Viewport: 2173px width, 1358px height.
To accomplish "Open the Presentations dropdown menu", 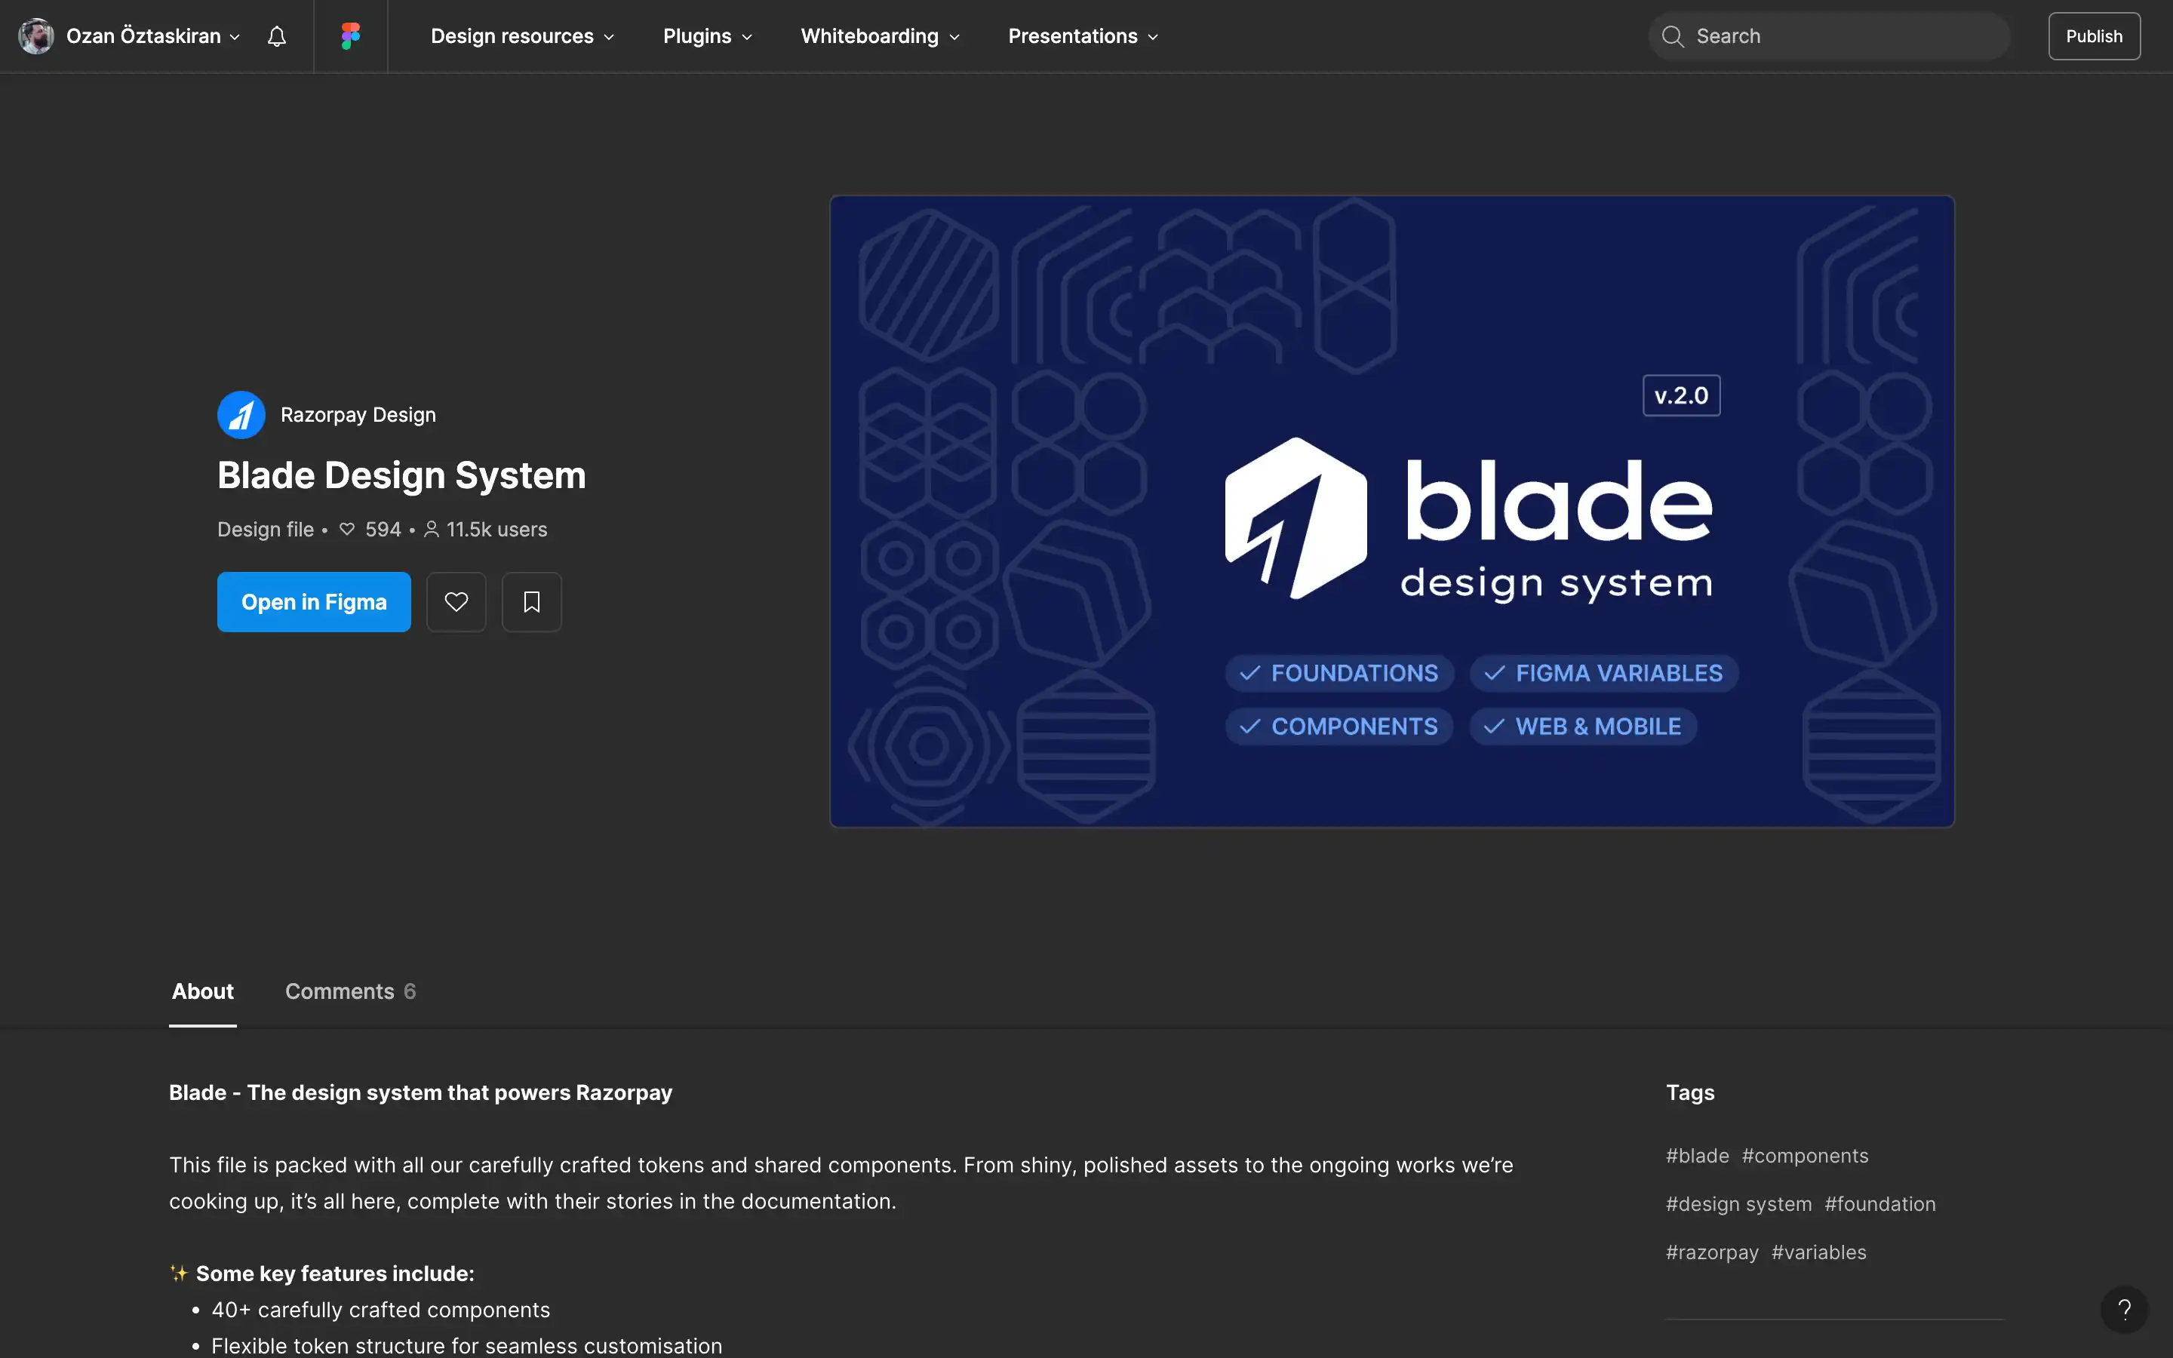I will click(1083, 36).
